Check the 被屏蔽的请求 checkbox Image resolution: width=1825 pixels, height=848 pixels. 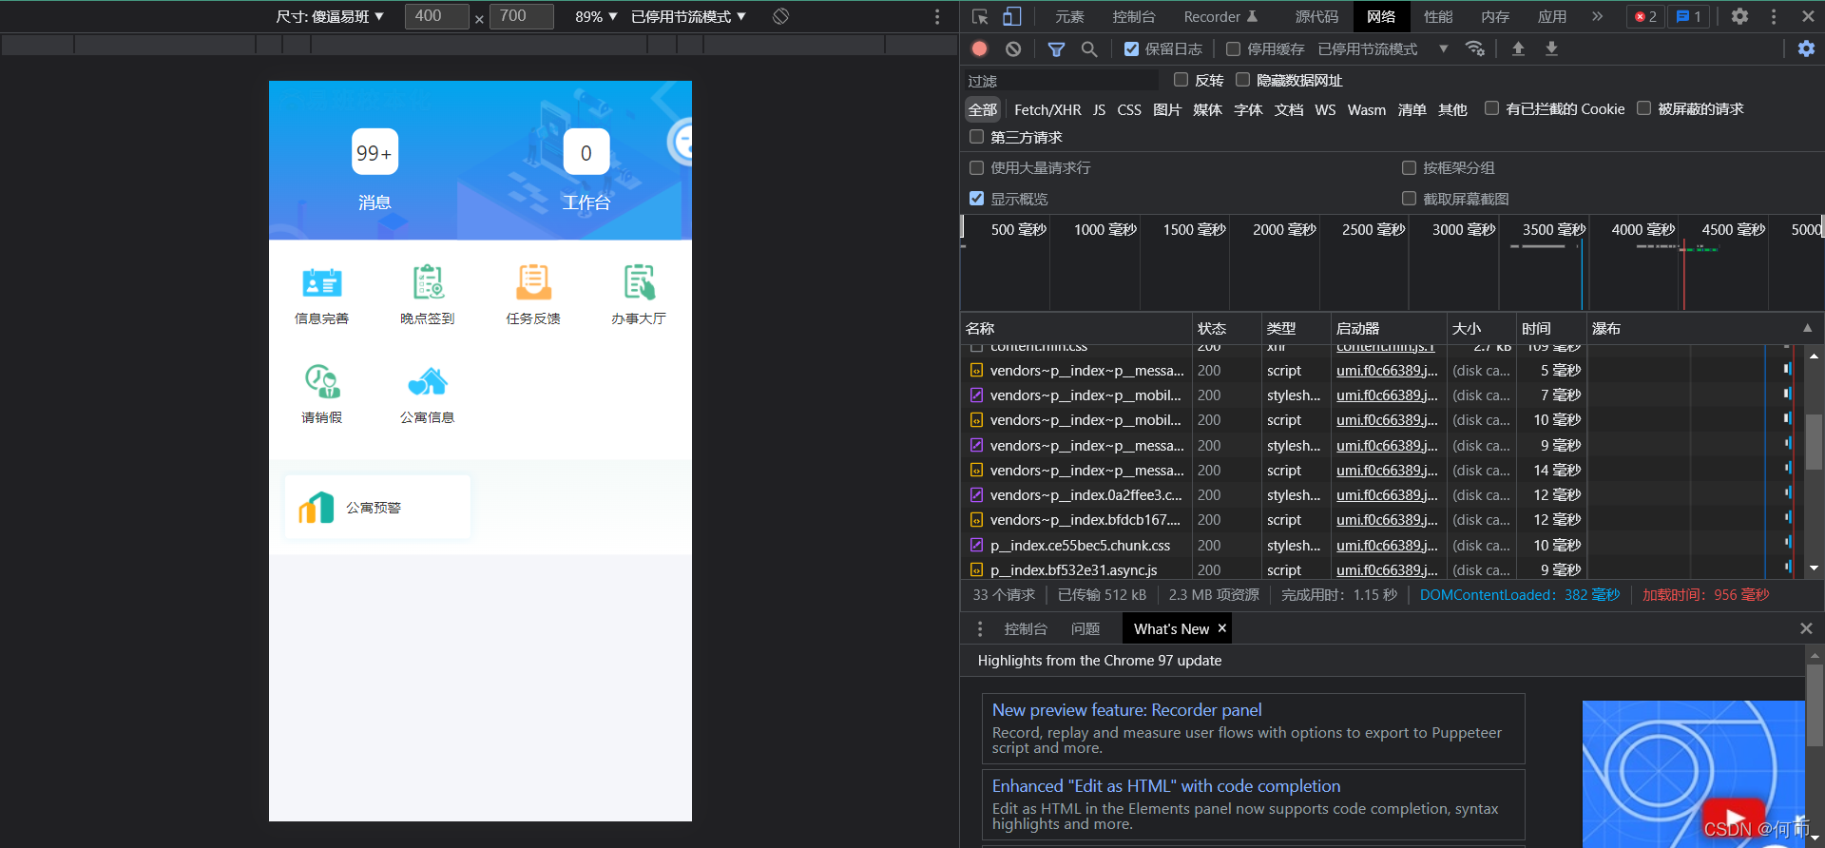click(x=1643, y=108)
